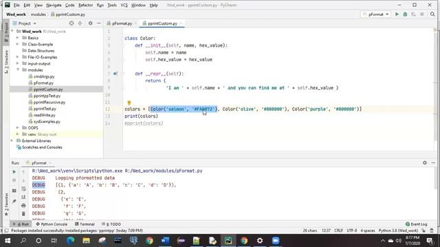440x247 pixels.
Task: Click the Stop button in top toolbar
Action: click(421, 14)
